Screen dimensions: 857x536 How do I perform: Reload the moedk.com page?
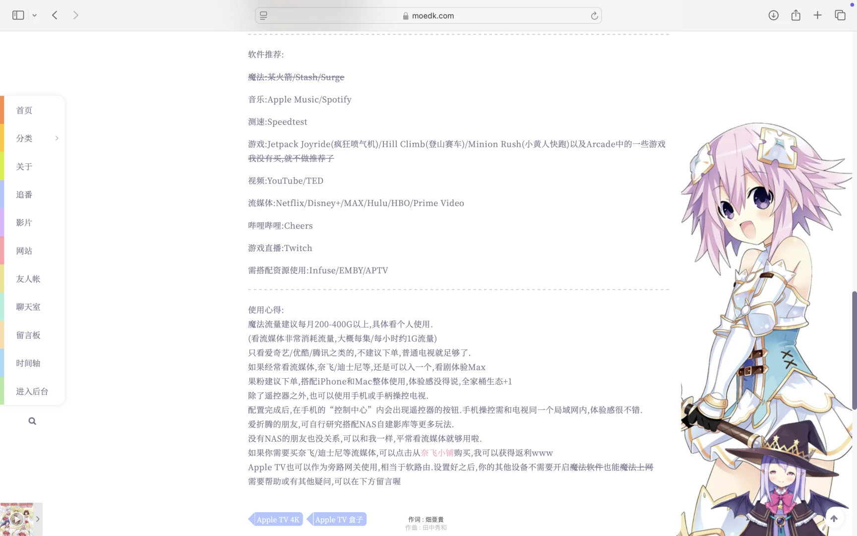(x=594, y=15)
